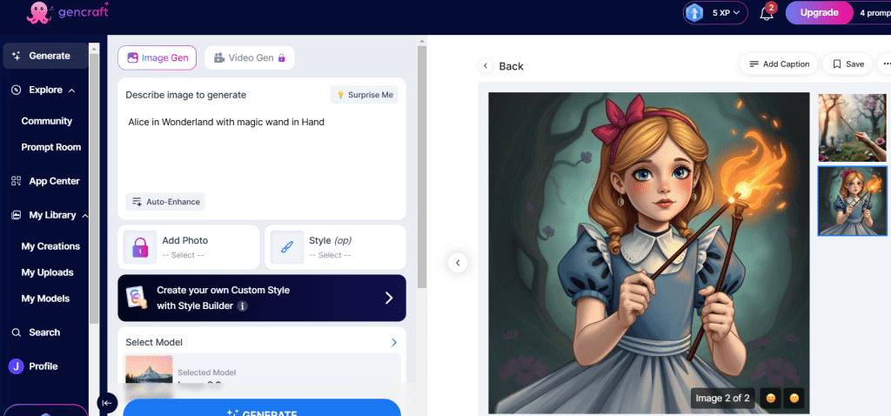Collapse the My Library section chevron
This screenshot has width=891, height=416.
click(85, 215)
